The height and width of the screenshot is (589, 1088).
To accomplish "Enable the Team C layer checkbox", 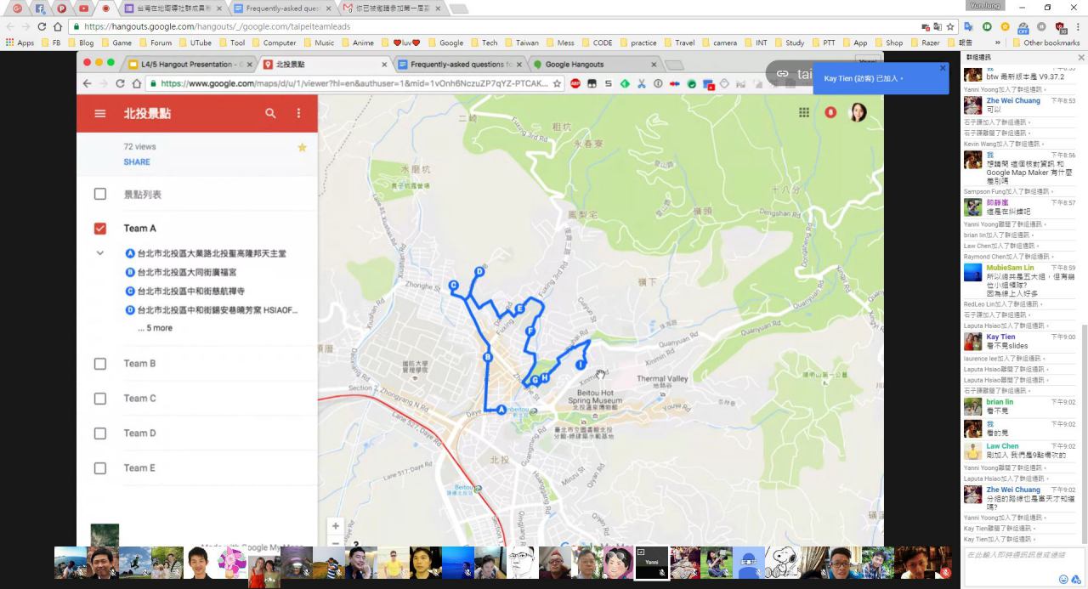I will 100,399.
